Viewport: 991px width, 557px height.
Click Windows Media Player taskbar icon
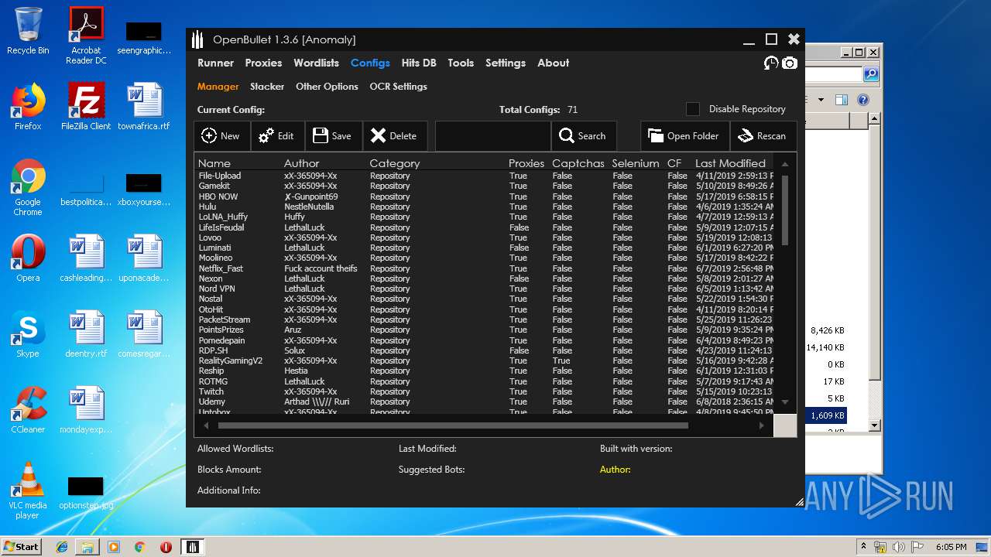[x=114, y=547]
